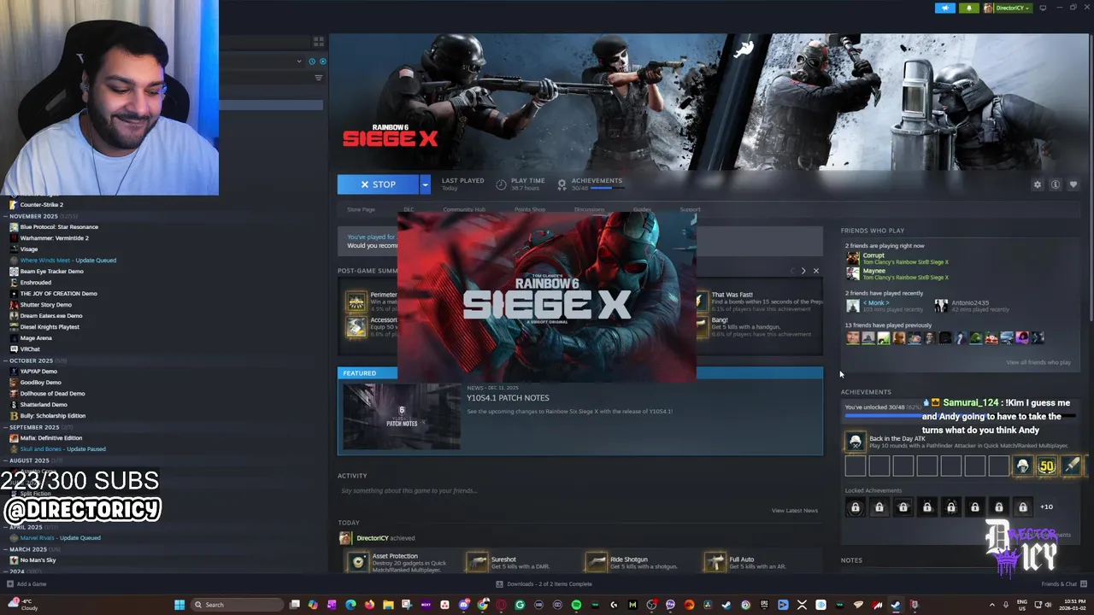Expand the +10 locked achievements
The width and height of the screenshot is (1094, 615).
1046,507
